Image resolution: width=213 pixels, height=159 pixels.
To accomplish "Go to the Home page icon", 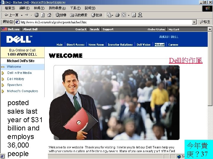I will [49, 15].
